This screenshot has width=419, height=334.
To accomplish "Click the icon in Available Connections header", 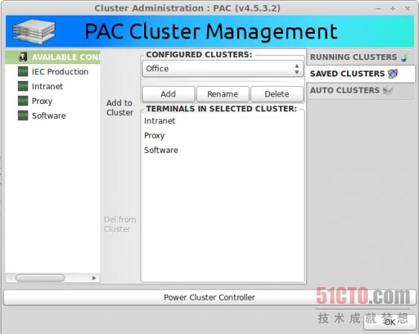I will 23,57.
